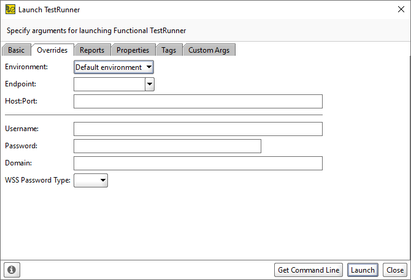Close the Launch TestRunner dialog window
411x280 pixels.
[x=401, y=9]
